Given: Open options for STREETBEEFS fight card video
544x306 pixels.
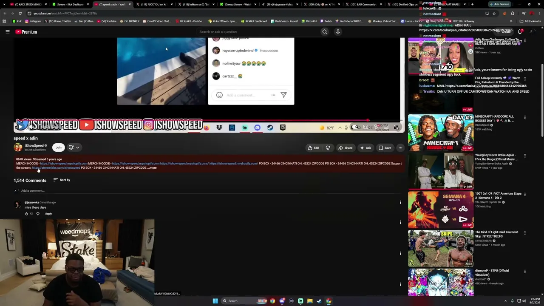Looking at the screenshot, I should click(x=525, y=233).
